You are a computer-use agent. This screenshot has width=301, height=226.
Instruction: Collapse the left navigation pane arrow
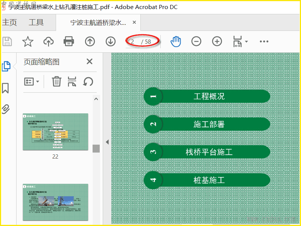[107, 142]
